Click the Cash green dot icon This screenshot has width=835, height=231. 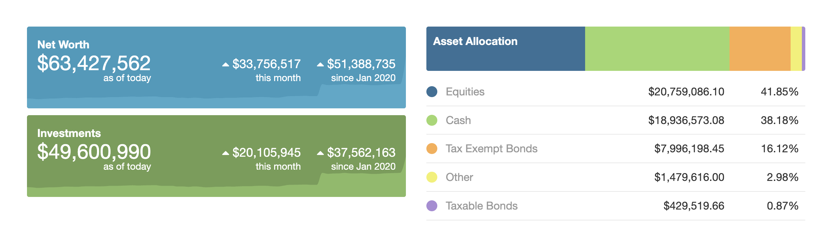(x=432, y=120)
